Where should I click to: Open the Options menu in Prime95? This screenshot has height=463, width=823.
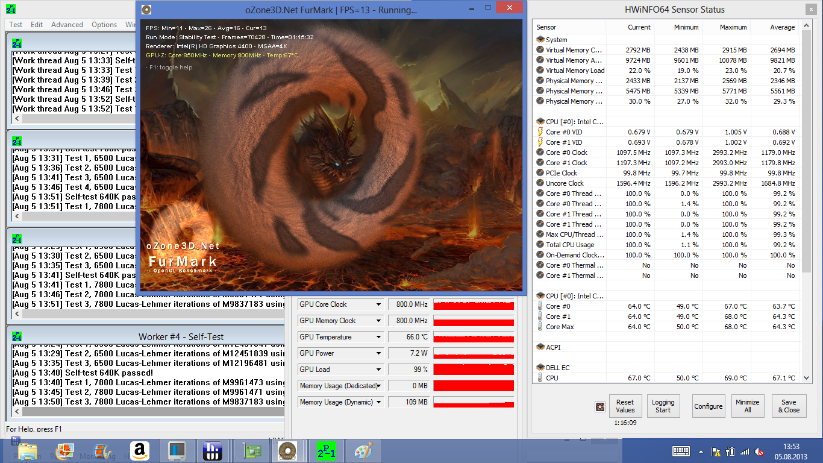pyautogui.click(x=104, y=25)
